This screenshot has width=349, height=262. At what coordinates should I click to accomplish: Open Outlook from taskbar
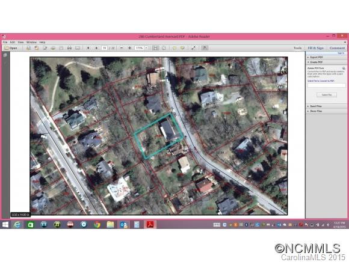(x=123, y=225)
